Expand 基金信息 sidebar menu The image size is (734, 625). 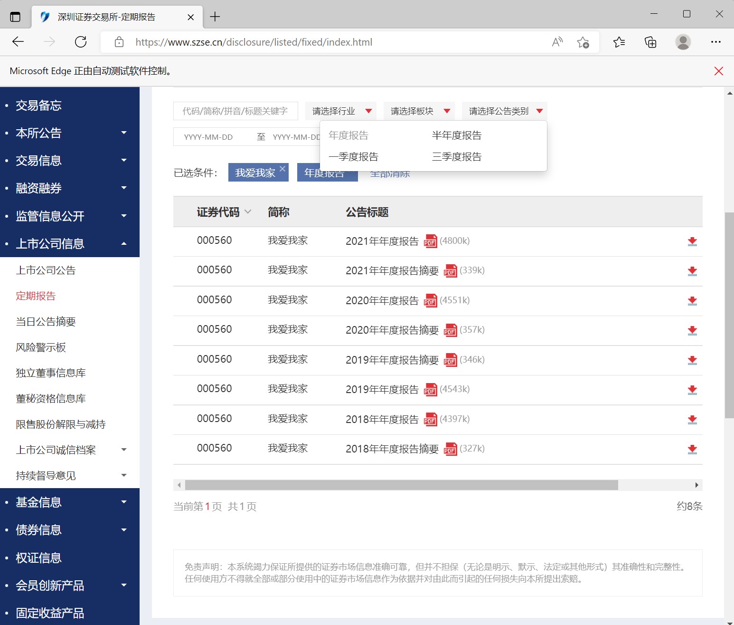tap(124, 502)
